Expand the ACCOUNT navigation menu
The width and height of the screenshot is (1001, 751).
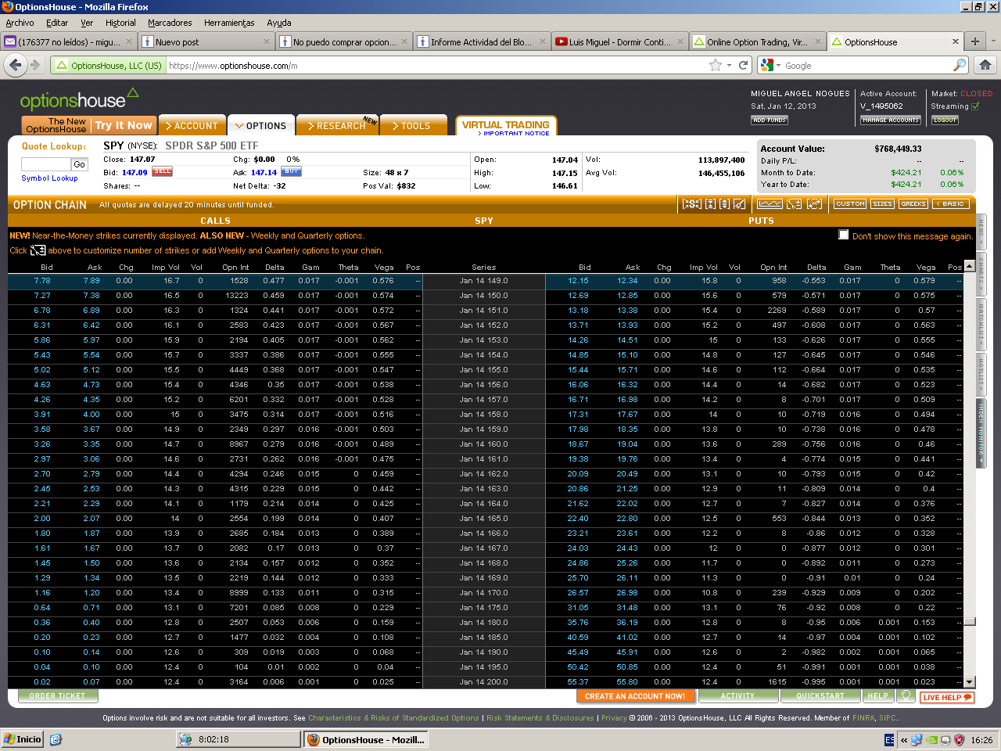point(191,126)
